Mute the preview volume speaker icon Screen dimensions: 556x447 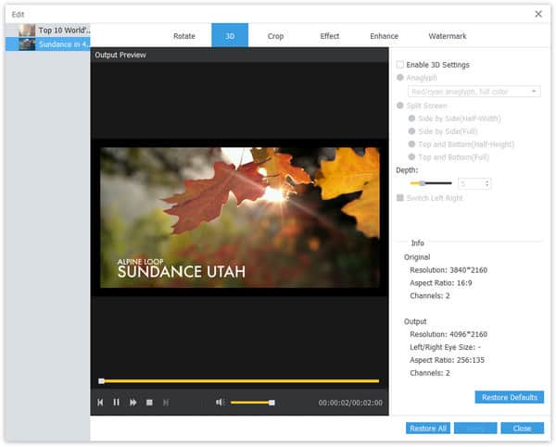tap(220, 403)
